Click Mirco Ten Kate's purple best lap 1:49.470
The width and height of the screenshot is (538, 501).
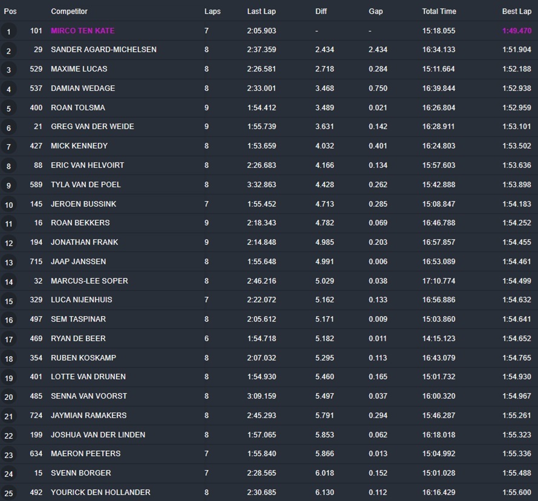coord(516,31)
